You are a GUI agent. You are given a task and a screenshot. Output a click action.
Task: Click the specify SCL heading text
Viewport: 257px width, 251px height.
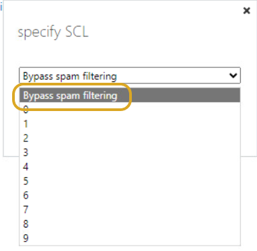pos(53,33)
